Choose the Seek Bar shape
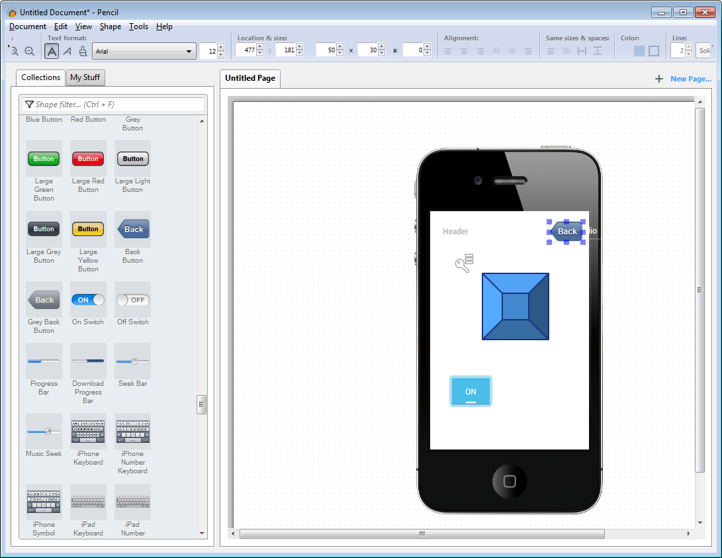The height and width of the screenshot is (558, 722). coord(133,361)
